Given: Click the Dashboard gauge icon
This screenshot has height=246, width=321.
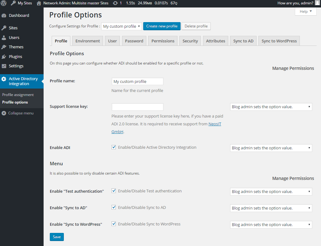Looking at the screenshot, I should [x=4, y=16].
